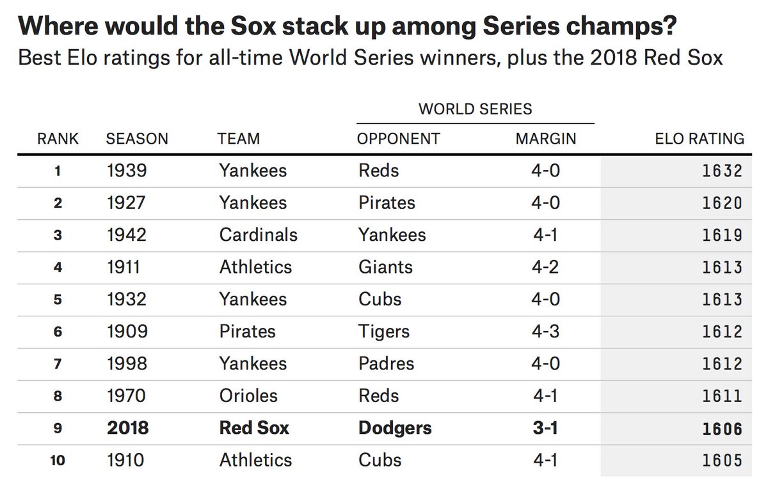Click the bold Red Sox team cell
The width and height of the screenshot is (768, 501).
click(x=254, y=428)
